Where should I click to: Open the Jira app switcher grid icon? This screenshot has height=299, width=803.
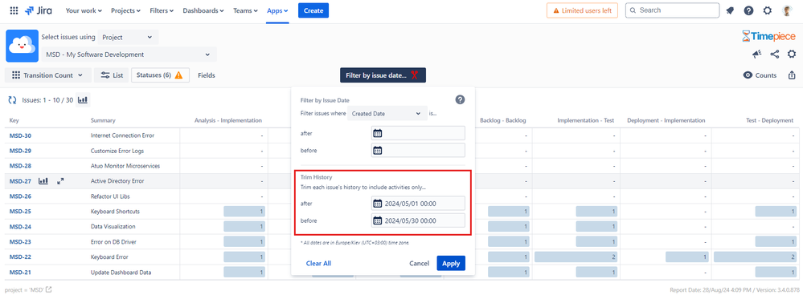pyautogui.click(x=14, y=10)
